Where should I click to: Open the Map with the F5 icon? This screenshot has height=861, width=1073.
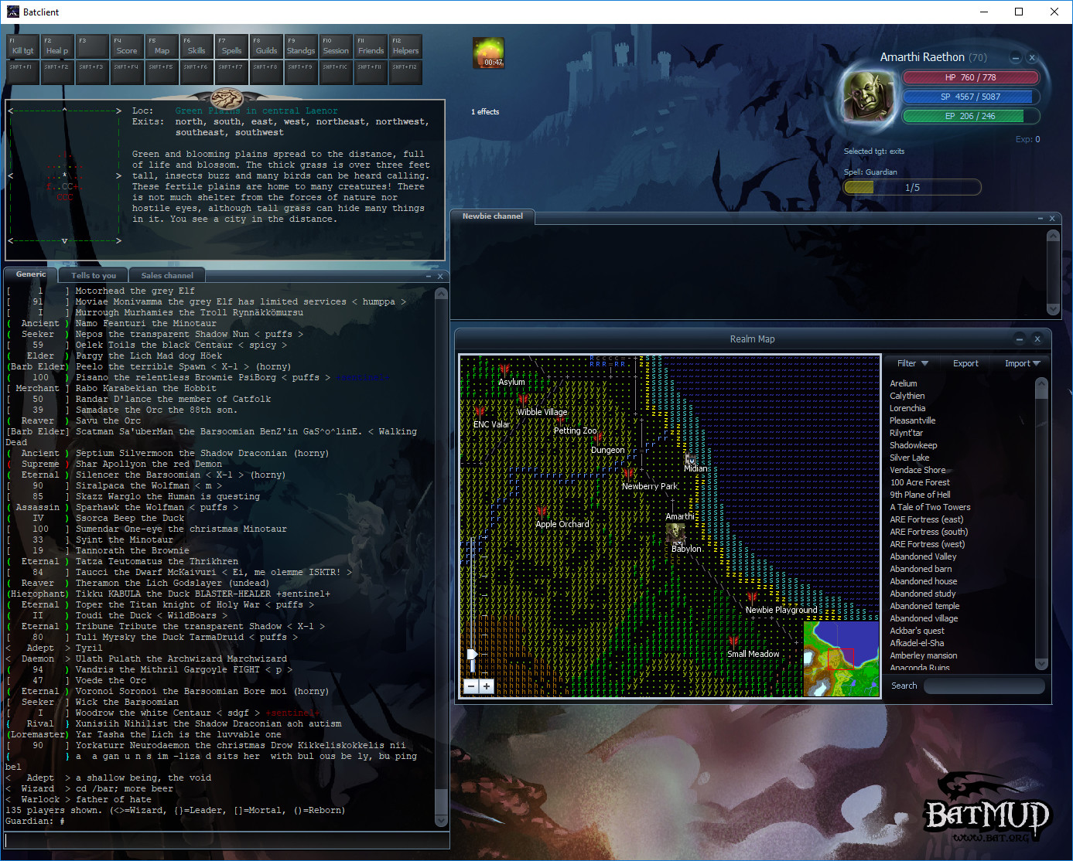coord(161,46)
